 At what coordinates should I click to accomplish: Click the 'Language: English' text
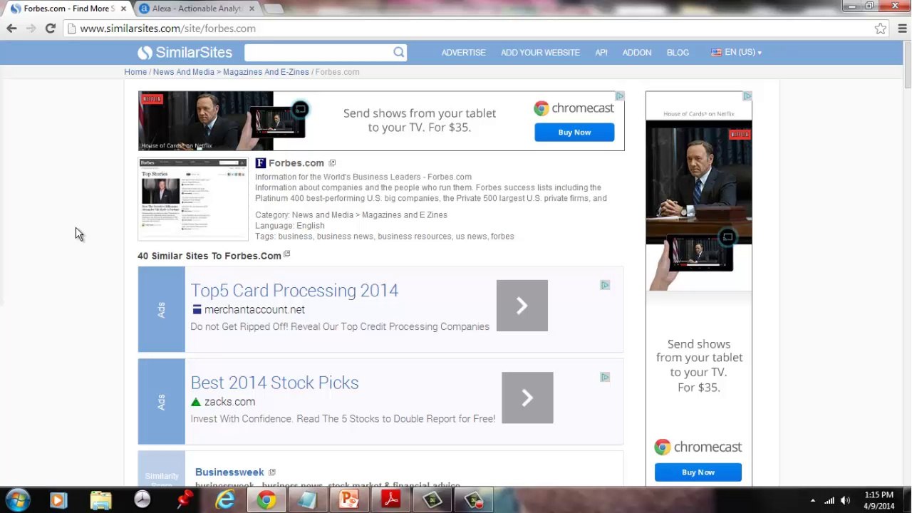[x=290, y=226]
